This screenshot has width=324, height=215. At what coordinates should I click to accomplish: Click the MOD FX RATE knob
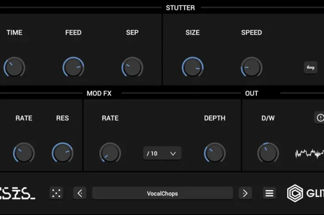click(x=110, y=153)
